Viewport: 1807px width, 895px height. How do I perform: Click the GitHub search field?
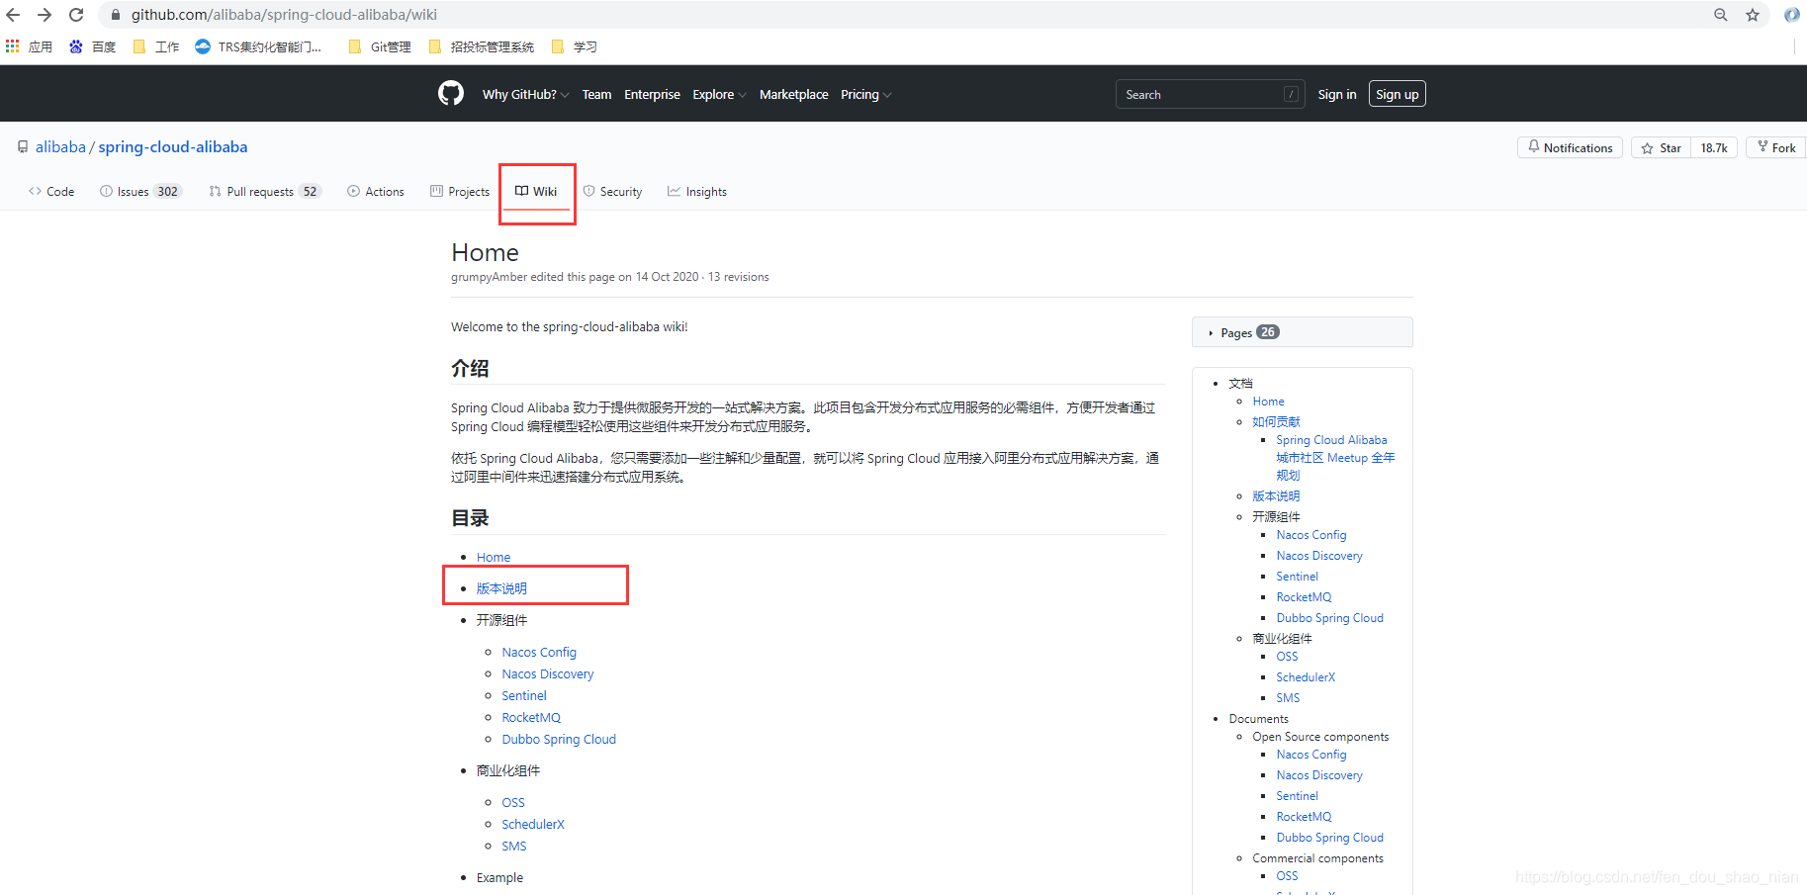(x=1211, y=94)
